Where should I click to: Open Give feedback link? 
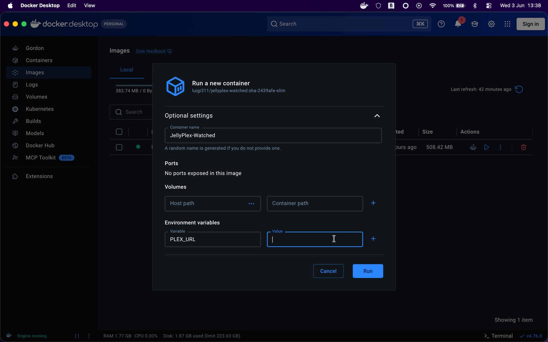pos(153,51)
